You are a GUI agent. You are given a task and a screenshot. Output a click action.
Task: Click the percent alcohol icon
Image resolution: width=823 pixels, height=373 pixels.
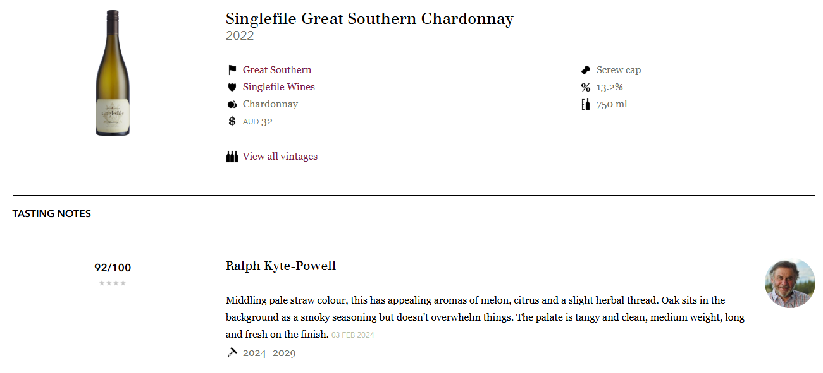pyautogui.click(x=586, y=87)
